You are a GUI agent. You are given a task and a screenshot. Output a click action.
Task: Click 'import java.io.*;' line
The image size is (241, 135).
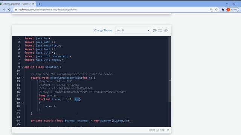[x=38, y=38]
